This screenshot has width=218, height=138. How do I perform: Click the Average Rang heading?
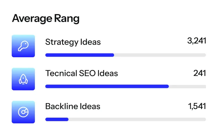click(x=46, y=19)
